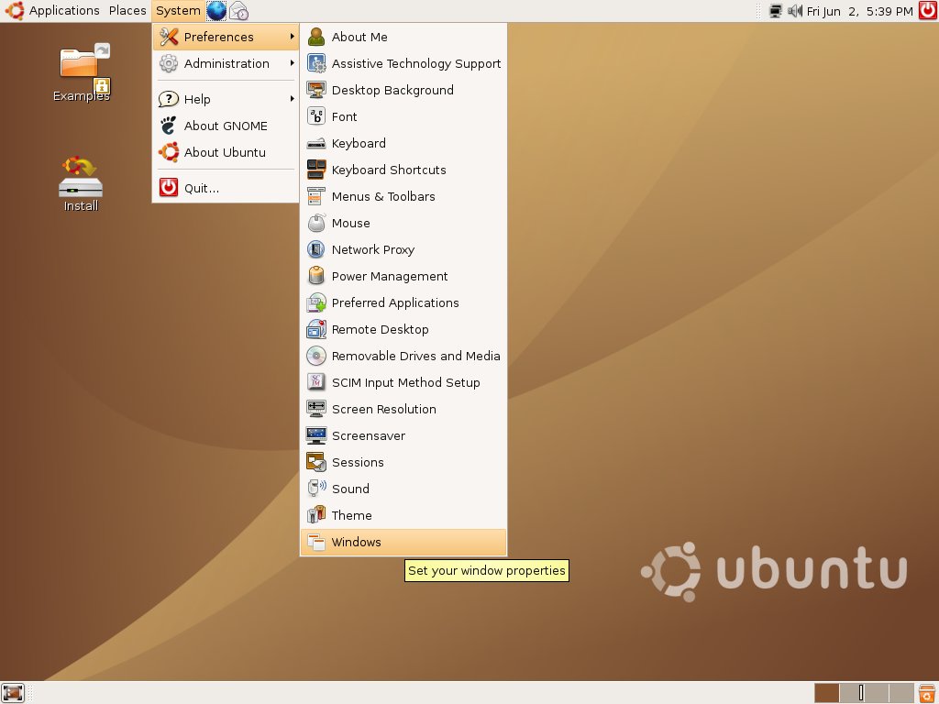939x704 pixels.
Task: Click the Keyboard icon in Preferences
Action: click(316, 144)
